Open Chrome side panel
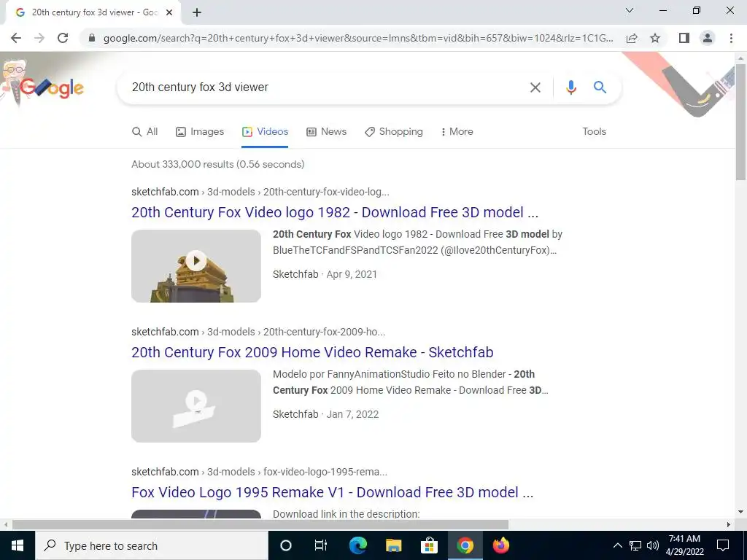The width and height of the screenshot is (747, 560). (684, 38)
